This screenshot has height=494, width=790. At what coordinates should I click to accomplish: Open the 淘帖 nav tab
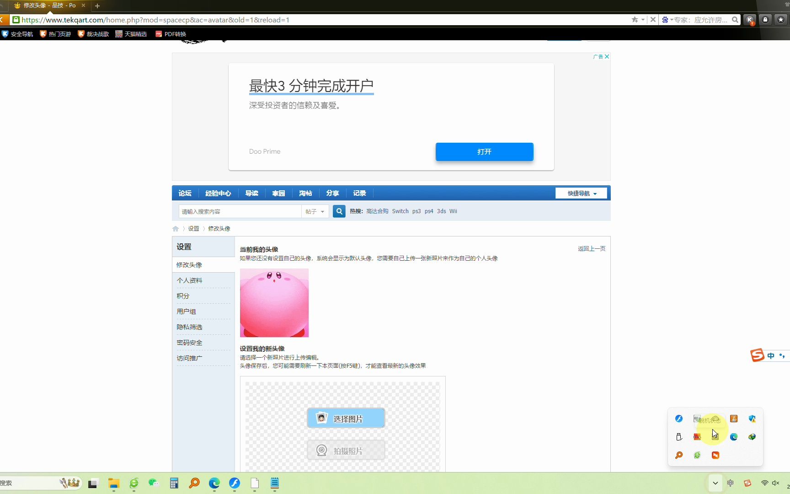[305, 193]
